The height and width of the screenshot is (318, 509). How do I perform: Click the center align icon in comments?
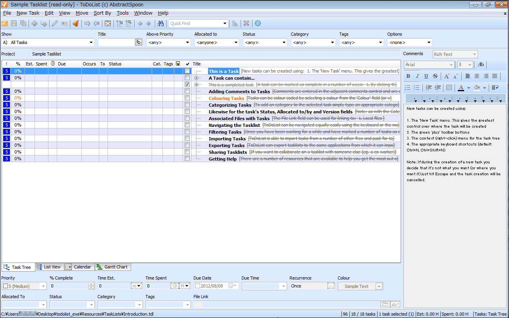tap(477, 76)
